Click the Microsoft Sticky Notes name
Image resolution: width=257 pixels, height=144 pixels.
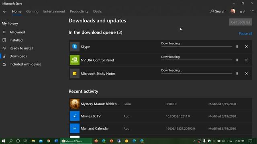pyautogui.click(x=98, y=74)
